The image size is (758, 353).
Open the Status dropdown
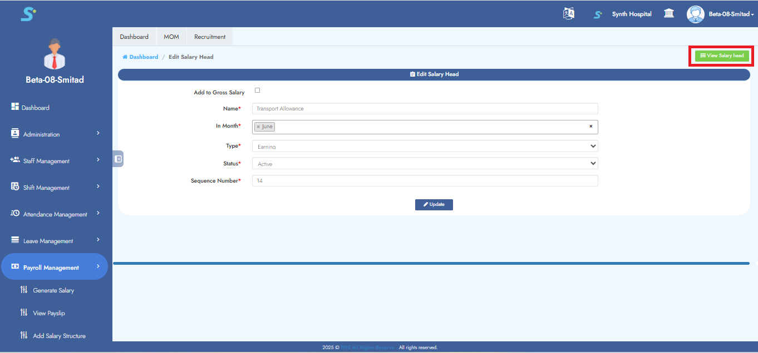[x=425, y=164]
